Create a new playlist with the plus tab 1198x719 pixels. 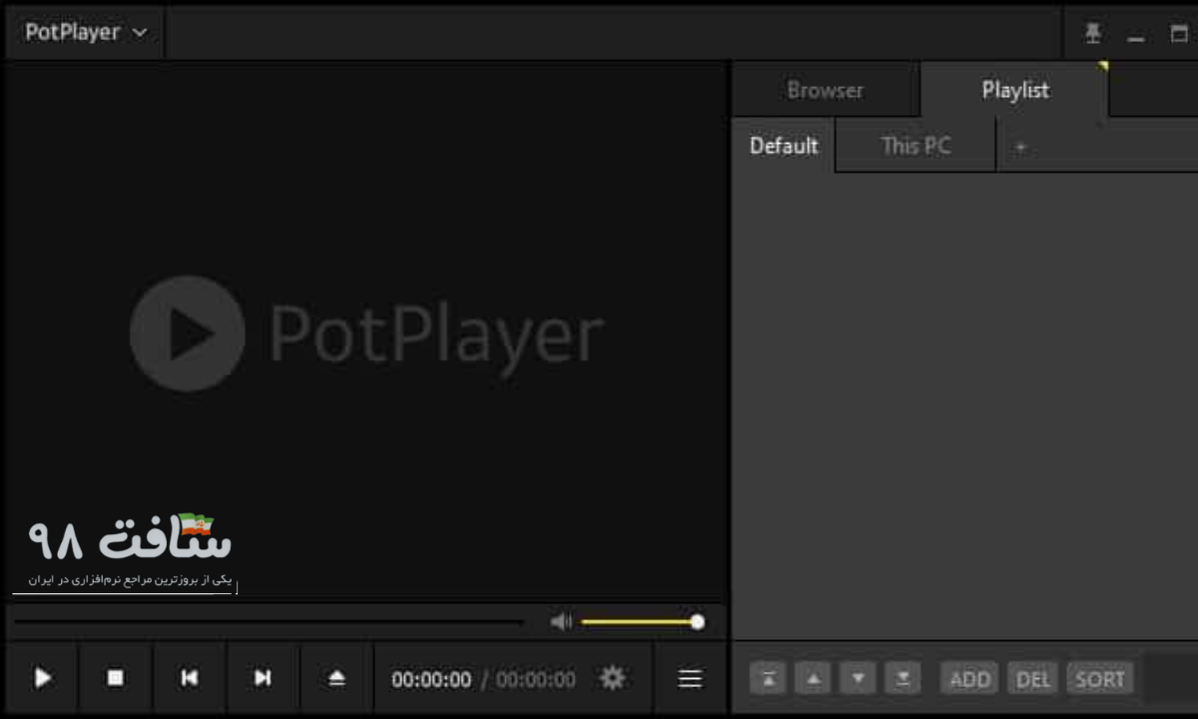[x=1020, y=146]
